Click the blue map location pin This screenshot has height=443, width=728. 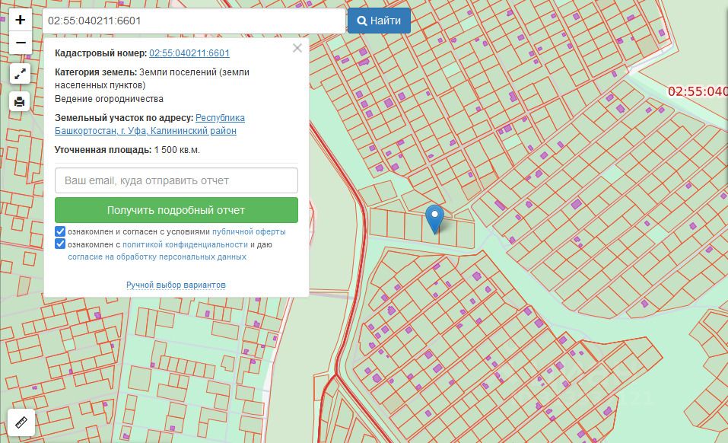[435, 219]
